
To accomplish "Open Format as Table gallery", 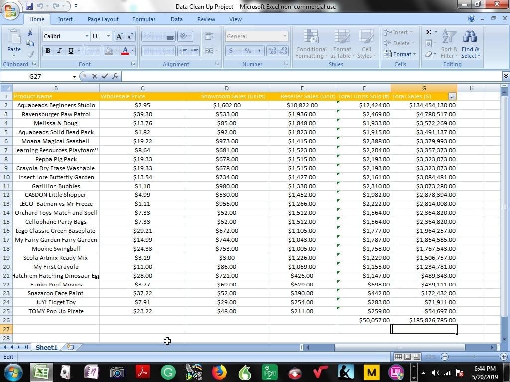I will (x=342, y=44).
